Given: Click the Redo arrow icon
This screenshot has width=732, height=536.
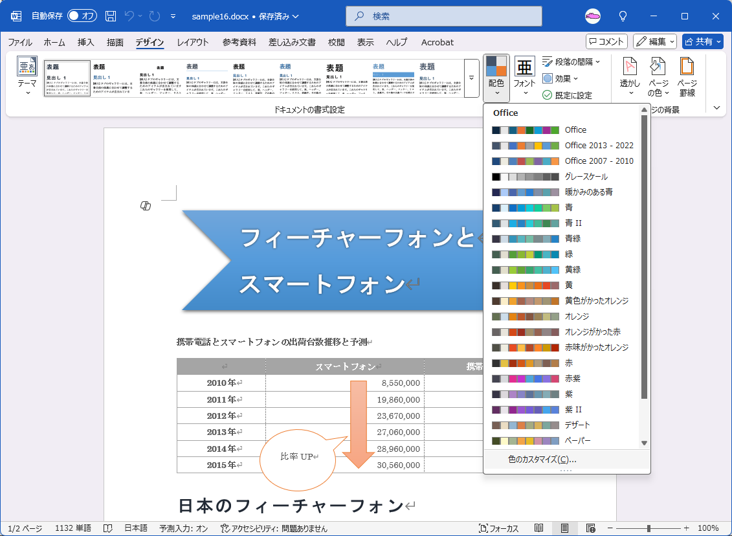Looking at the screenshot, I should (x=155, y=16).
